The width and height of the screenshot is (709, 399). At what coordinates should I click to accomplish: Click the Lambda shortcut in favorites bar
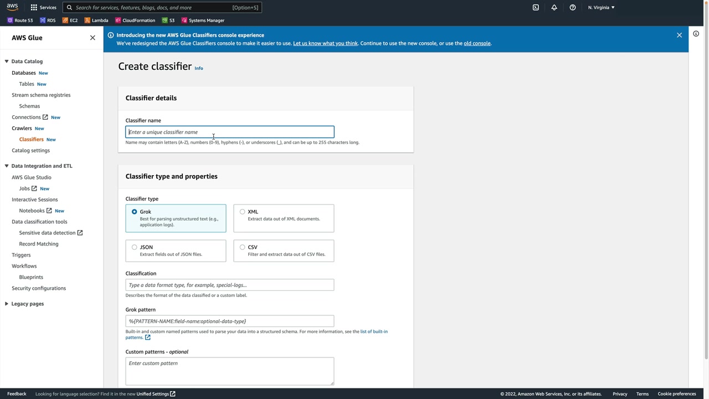tap(96, 21)
